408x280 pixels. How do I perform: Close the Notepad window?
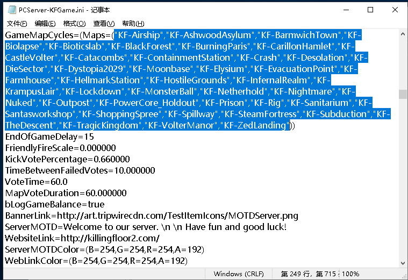(x=395, y=10)
